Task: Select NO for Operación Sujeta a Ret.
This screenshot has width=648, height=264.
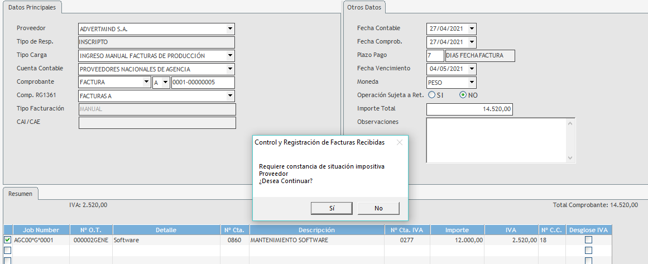Action: click(x=463, y=95)
